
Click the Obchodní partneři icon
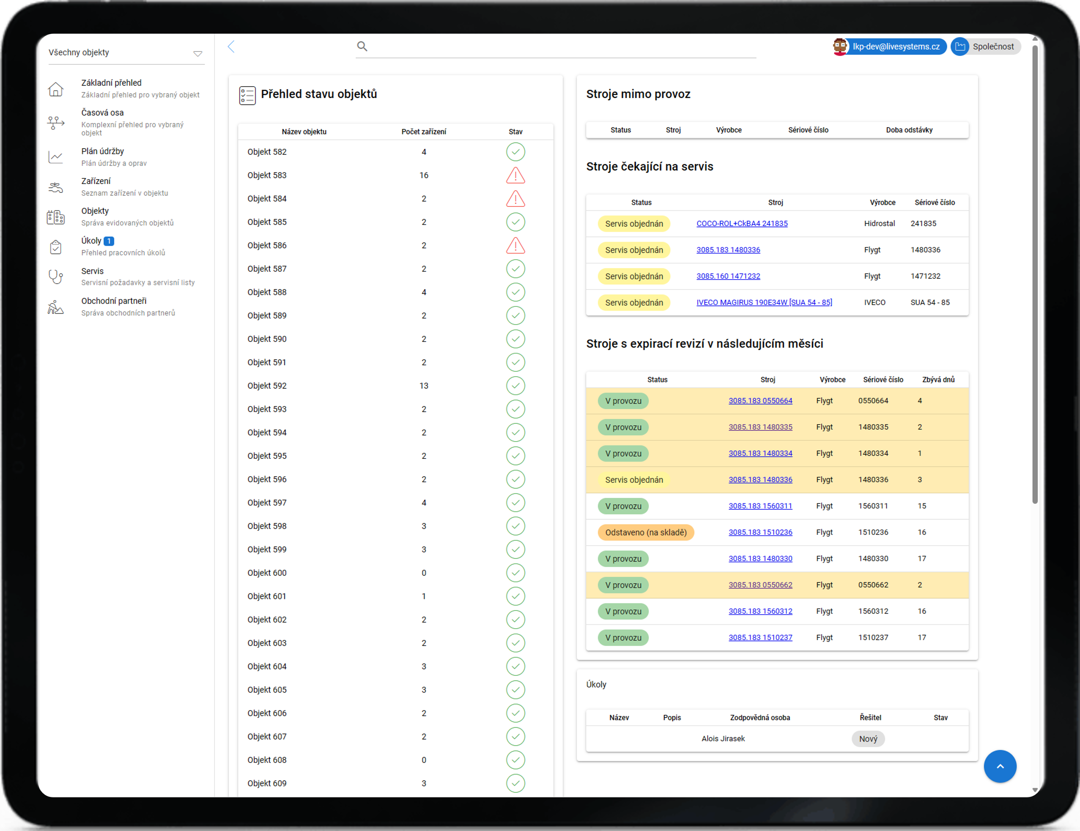[55, 307]
